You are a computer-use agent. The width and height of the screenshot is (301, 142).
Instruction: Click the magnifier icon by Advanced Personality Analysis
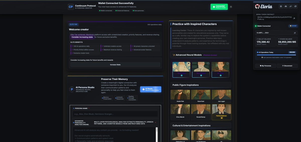click(x=73, y=122)
